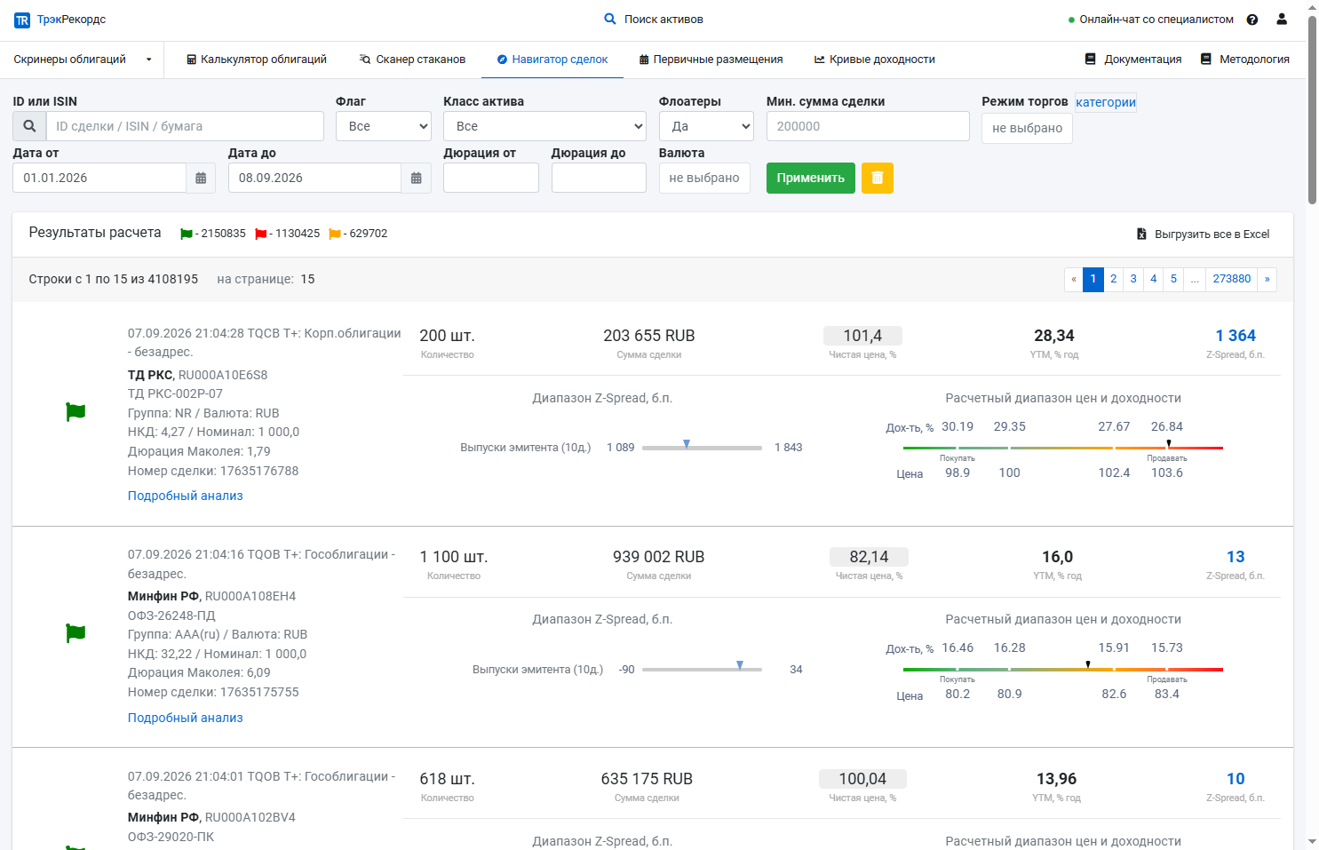Image resolution: width=1319 pixels, height=850 pixels.
Task: Click the ID search magnifier button
Action: 29,126
